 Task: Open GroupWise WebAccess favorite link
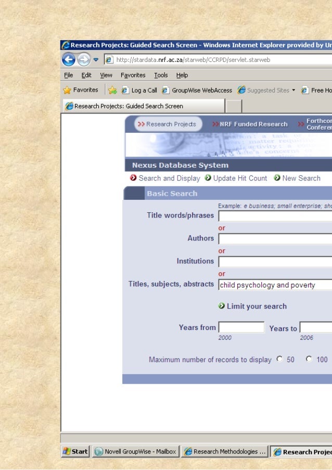197,90
